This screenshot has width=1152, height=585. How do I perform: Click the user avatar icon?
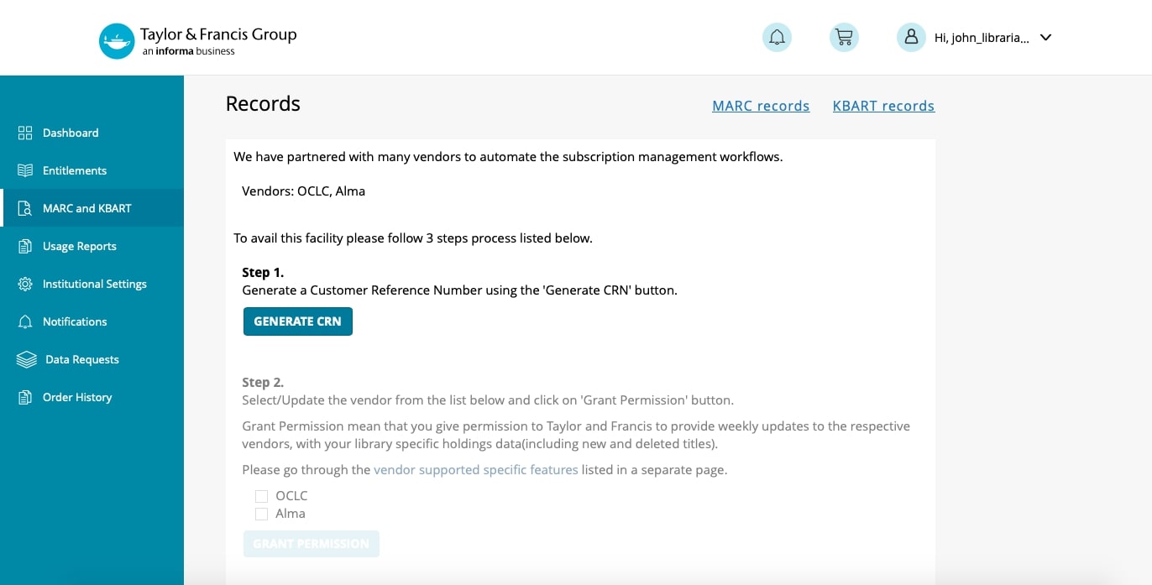tap(911, 37)
